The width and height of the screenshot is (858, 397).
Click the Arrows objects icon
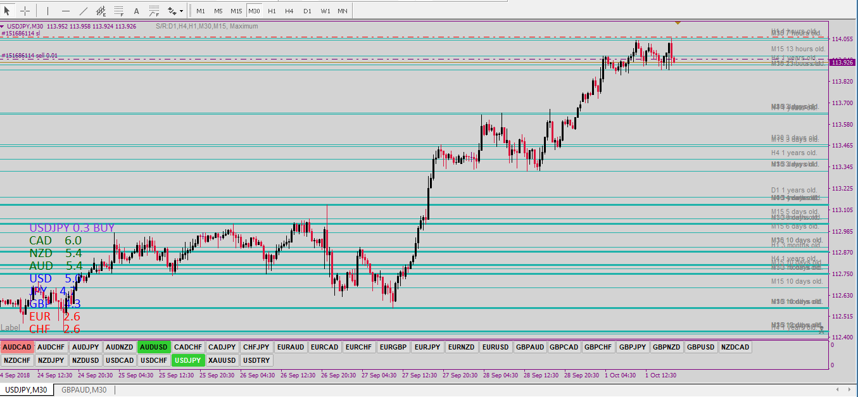click(172, 11)
